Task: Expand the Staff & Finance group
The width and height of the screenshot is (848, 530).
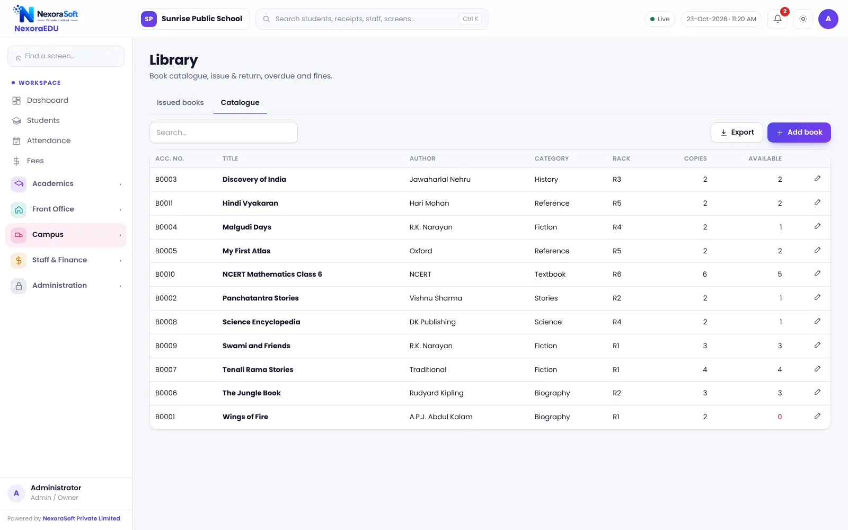Action: (66, 260)
